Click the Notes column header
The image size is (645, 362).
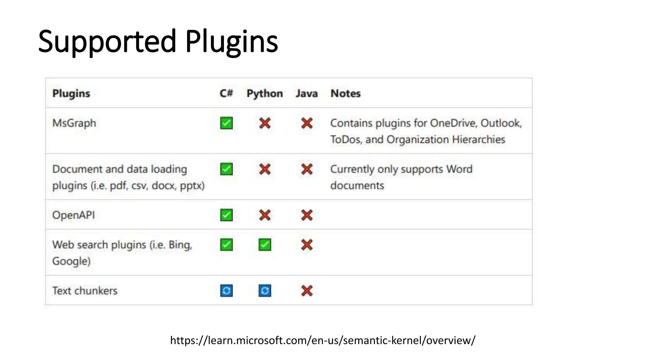coord(345,93)
